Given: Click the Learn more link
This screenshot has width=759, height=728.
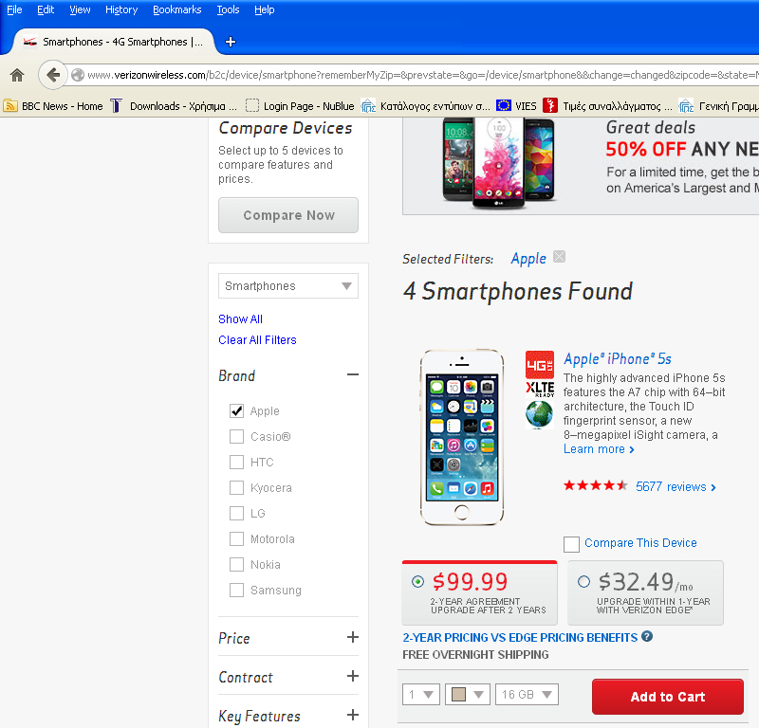Looking at the screenshot, I should [599, 449].
